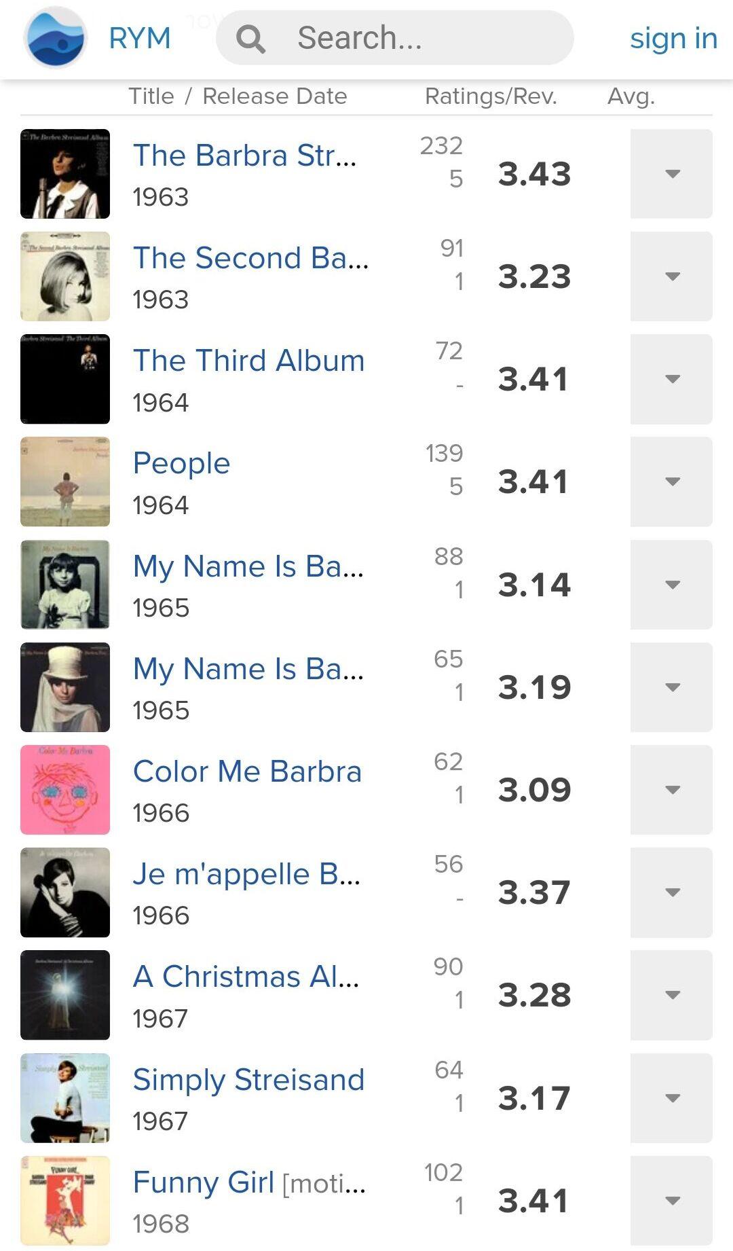
Task: Expand rating dropdown for The Third Album
Action: pos(671,379)
